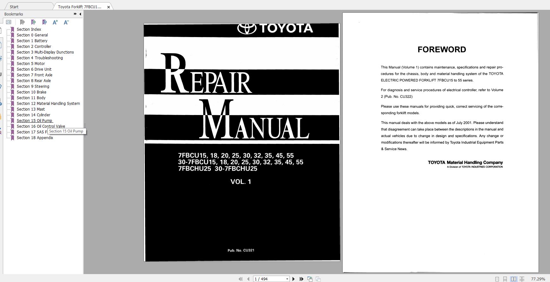Open the Section 8 Rear Axle bookmark
This screenshot has height=282, width=550.
tap(34, 81)
